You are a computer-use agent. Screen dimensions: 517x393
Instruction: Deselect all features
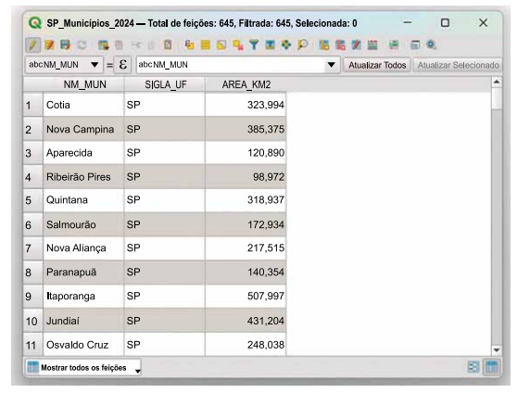[238, 44]
